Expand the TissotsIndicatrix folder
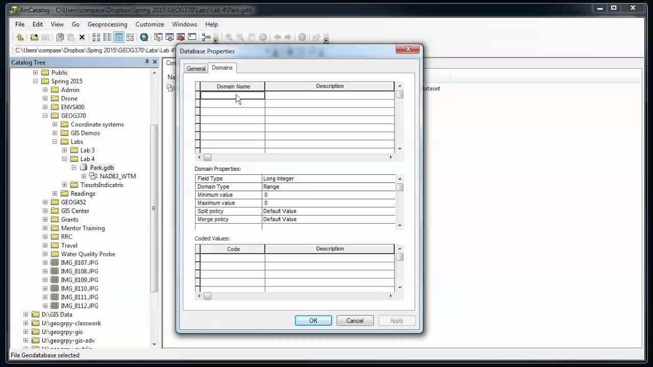 (x=65, y=185)
